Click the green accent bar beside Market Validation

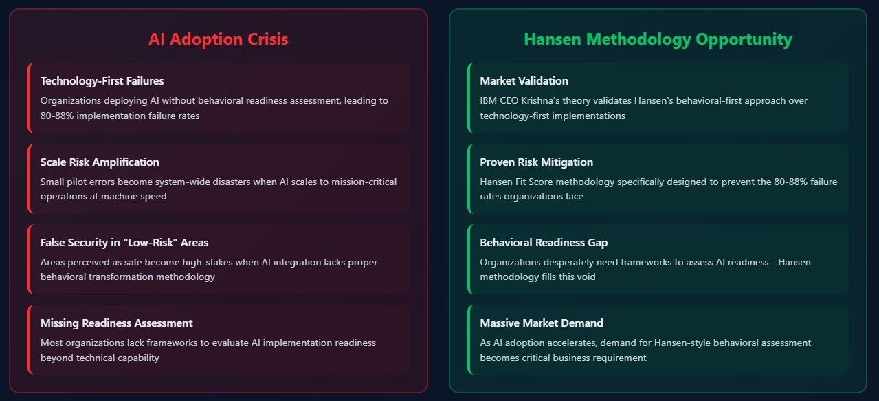469,98
